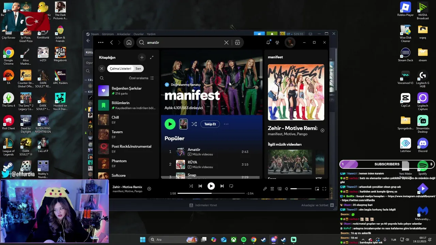Open Spotify notifications bell
The image size is (436, 245).
coord(268,43)
